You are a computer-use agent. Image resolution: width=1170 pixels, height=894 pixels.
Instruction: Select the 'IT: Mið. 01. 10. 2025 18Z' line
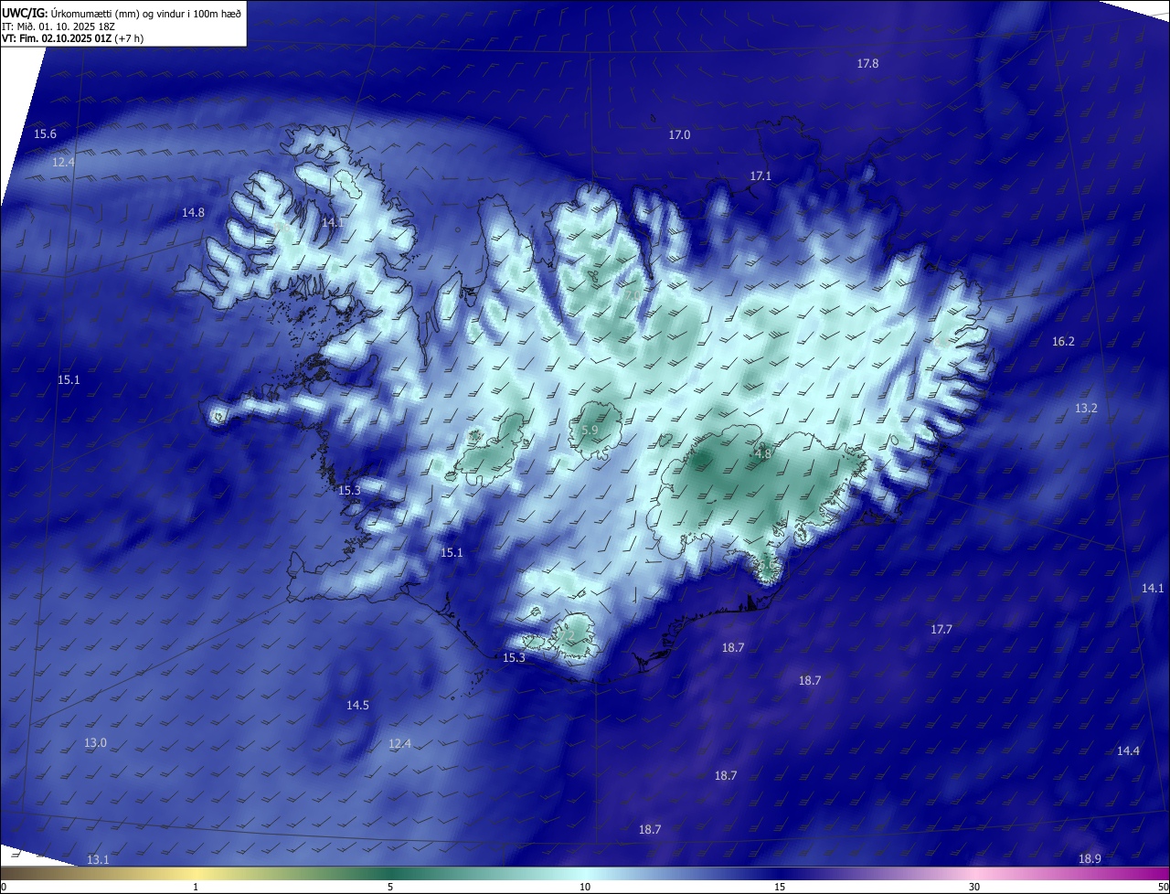60,26
